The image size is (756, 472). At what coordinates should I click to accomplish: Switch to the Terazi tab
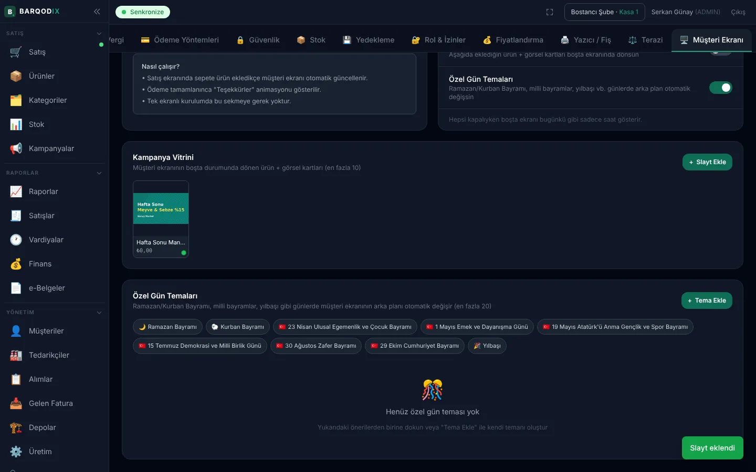(x=645, y=40)
